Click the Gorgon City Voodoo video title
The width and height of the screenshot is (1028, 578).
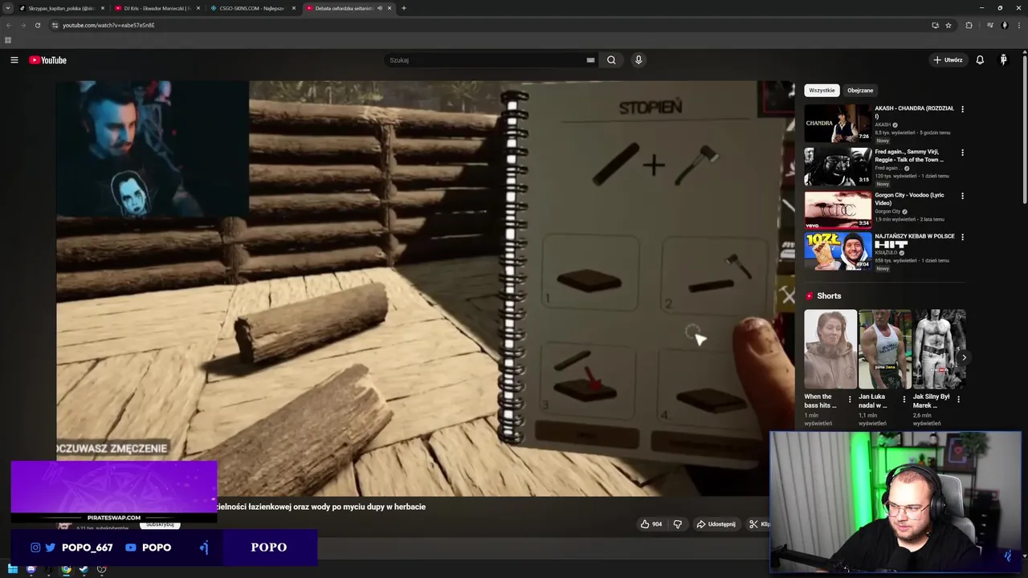pos(909,199)
